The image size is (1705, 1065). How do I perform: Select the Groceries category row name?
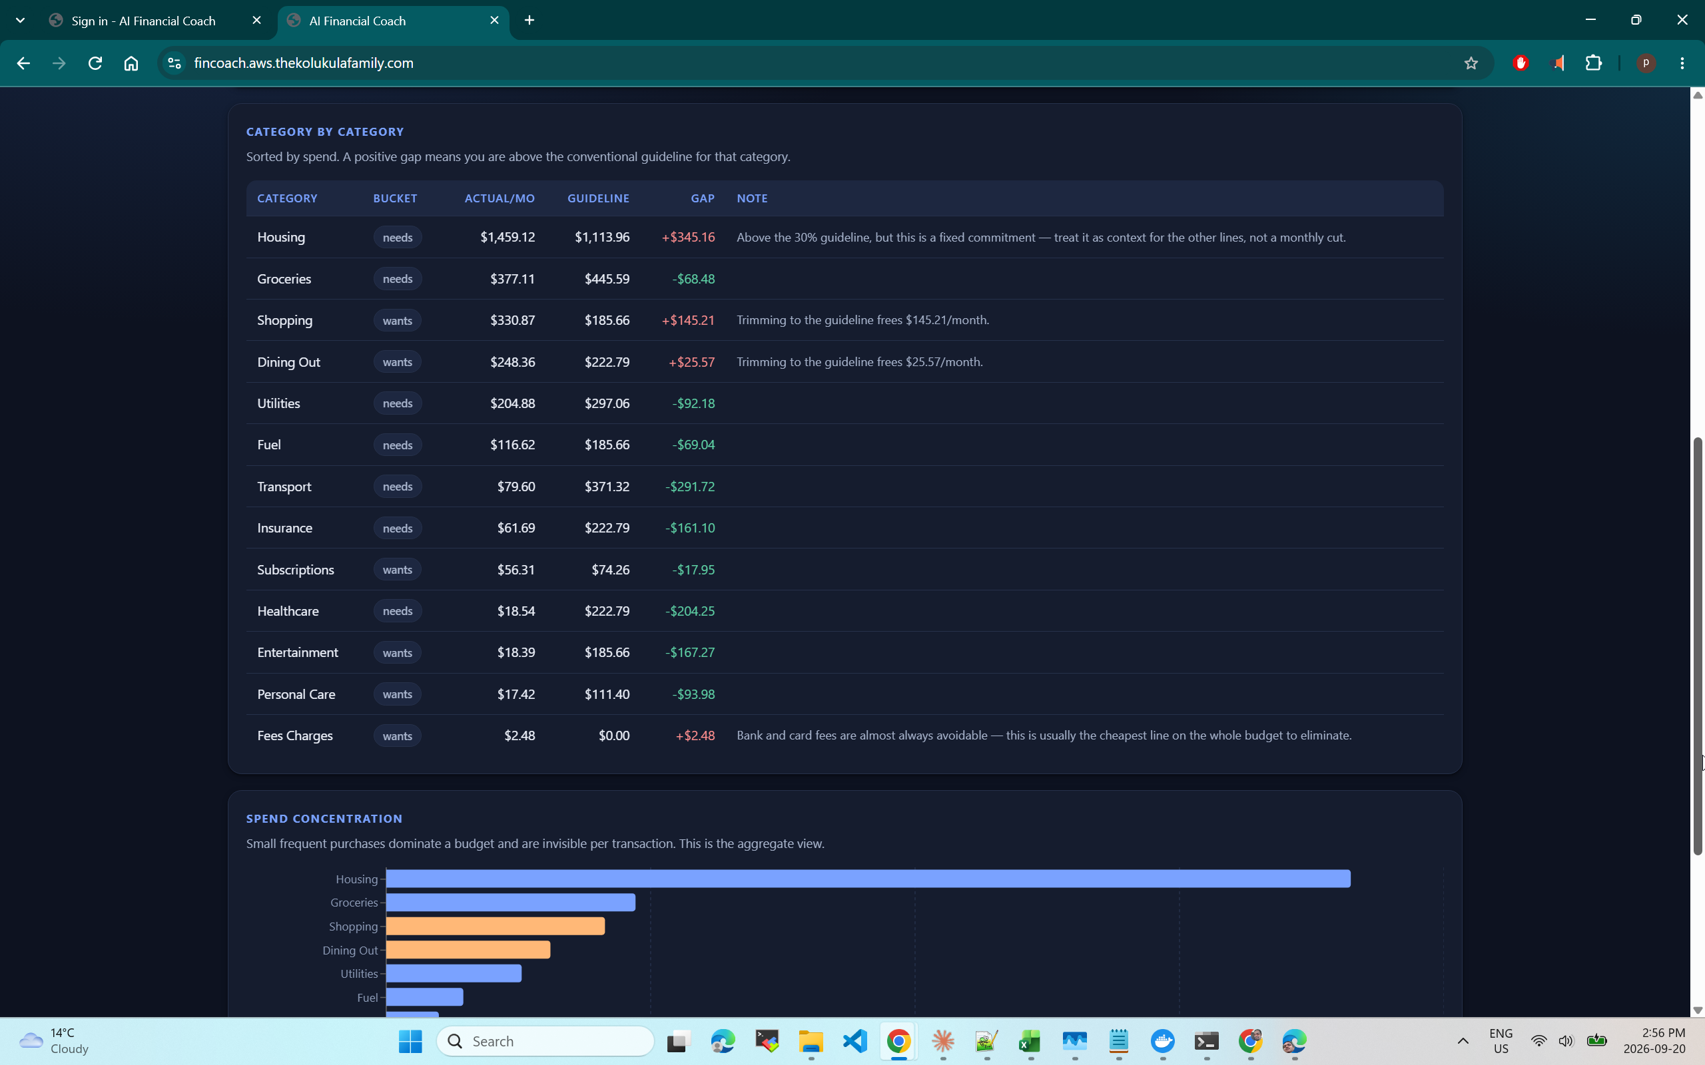tap(284, 279)
